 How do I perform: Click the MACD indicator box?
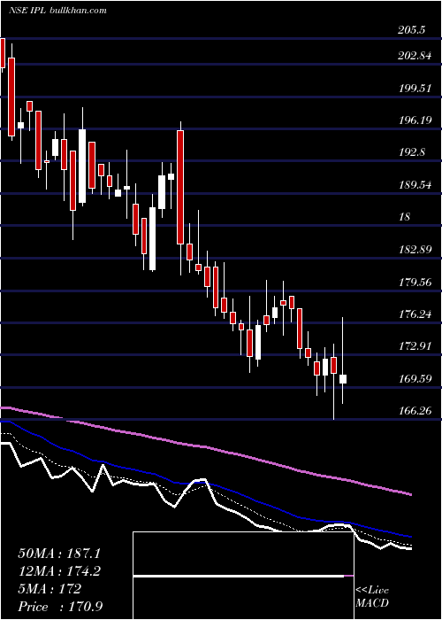click(243, 576)
